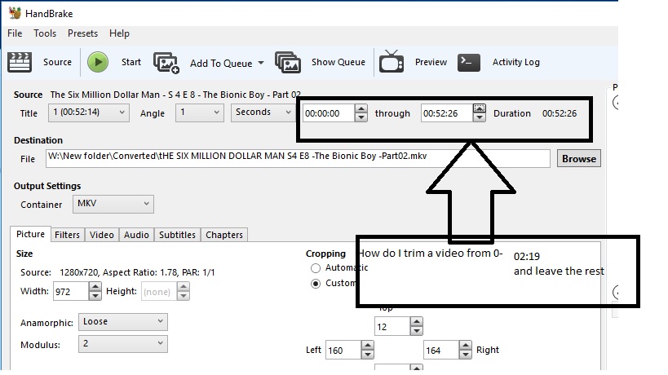The height and width of the screenshot is (375, 668).
Task: Increase Top crop value spinner
Action: point(417,322)
